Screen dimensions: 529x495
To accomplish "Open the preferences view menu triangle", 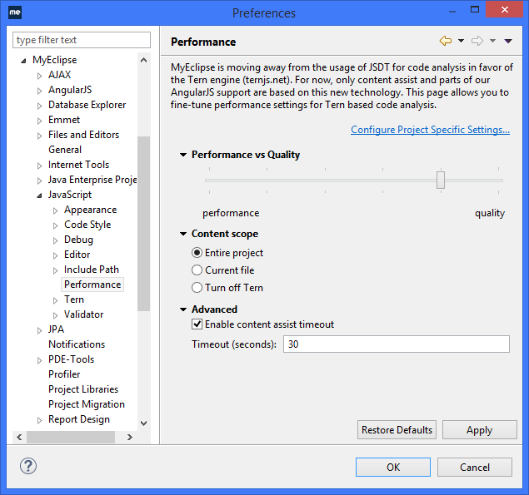I will coord(508,41).
